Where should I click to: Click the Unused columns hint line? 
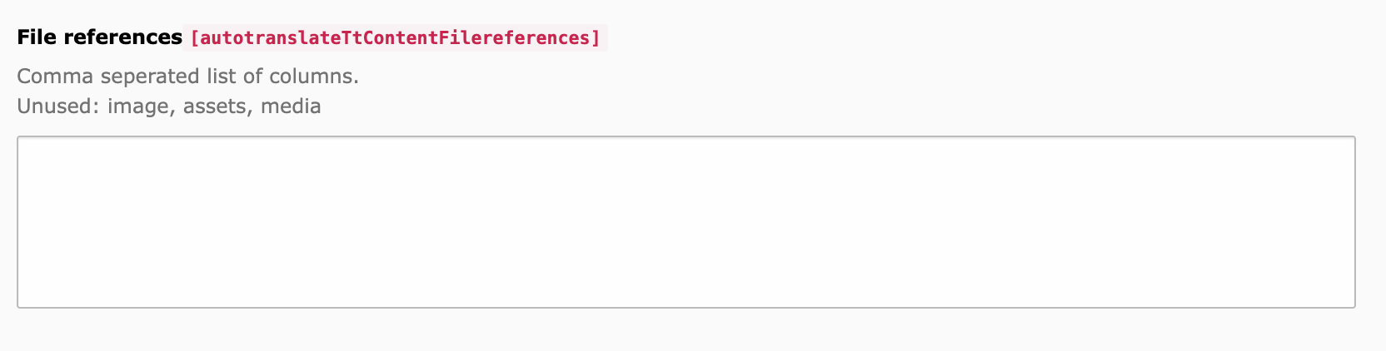pos(169,106)
